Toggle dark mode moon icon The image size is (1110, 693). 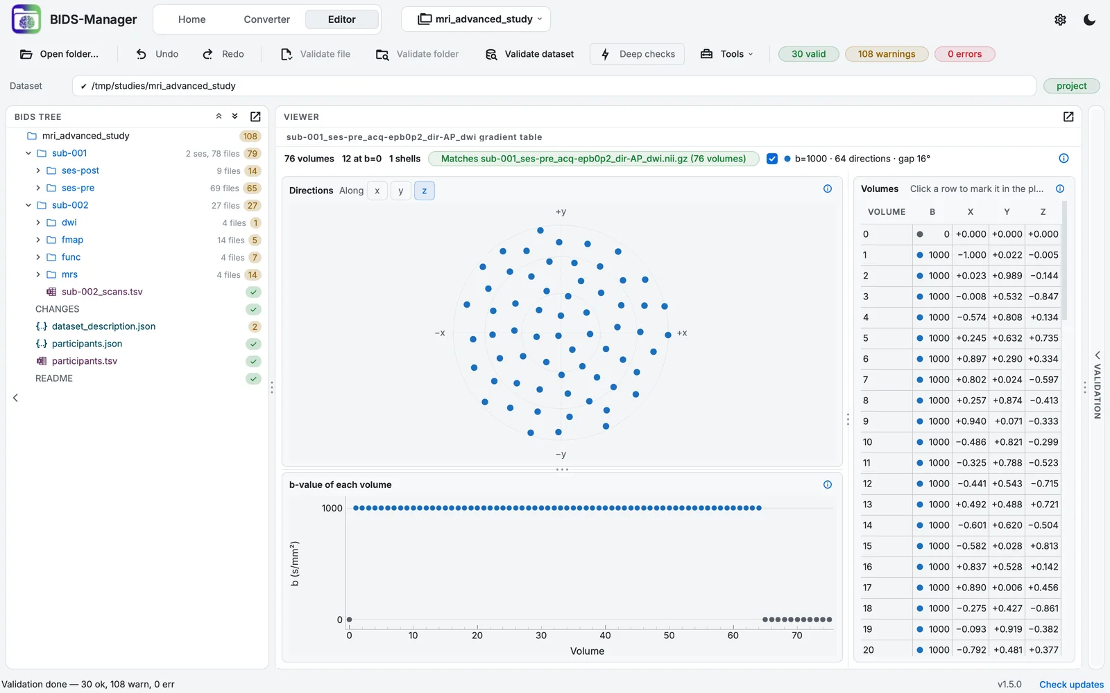[x=1089, y=19]
